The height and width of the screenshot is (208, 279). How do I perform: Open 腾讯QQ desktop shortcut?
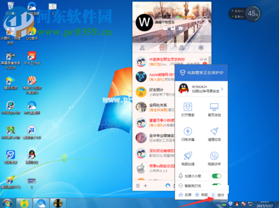[32, 157]
